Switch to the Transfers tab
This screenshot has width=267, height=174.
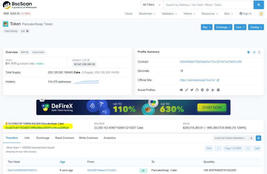(x=12, y=138)
